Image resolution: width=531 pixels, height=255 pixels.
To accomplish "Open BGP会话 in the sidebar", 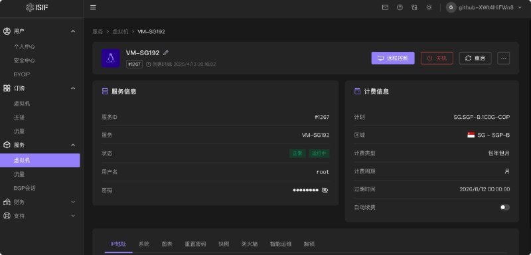I will pyautogui.click(x=25, y=188).
